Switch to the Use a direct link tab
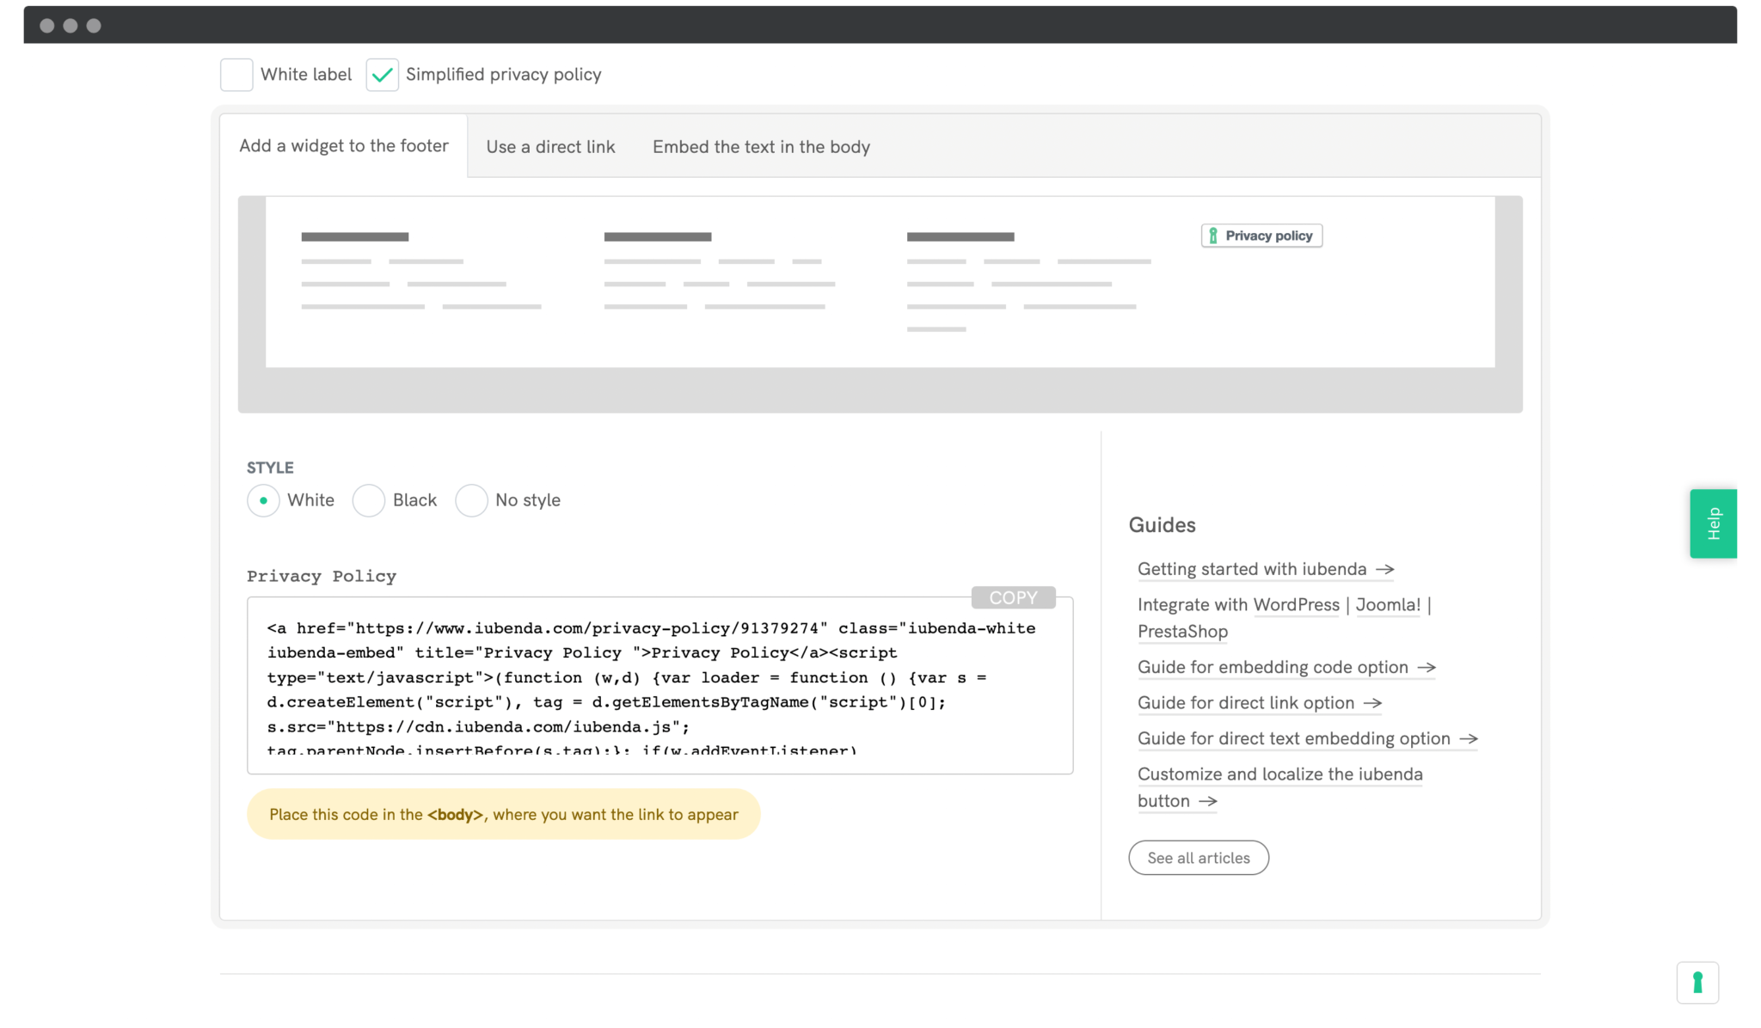Screen dimensions: 1761x1028 [549, 145]
